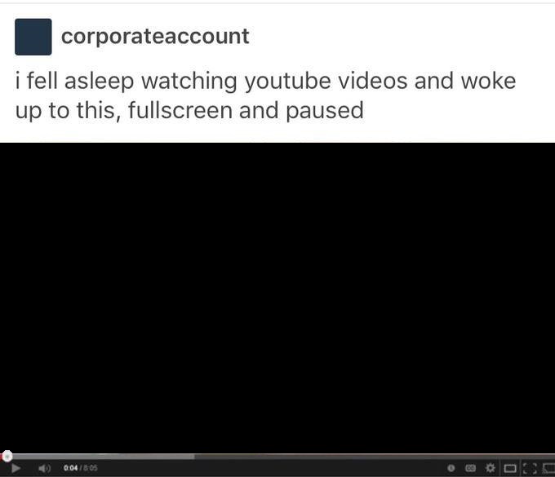
Task: Click the 0:04 elapsed time display
Action: point(70,468)
